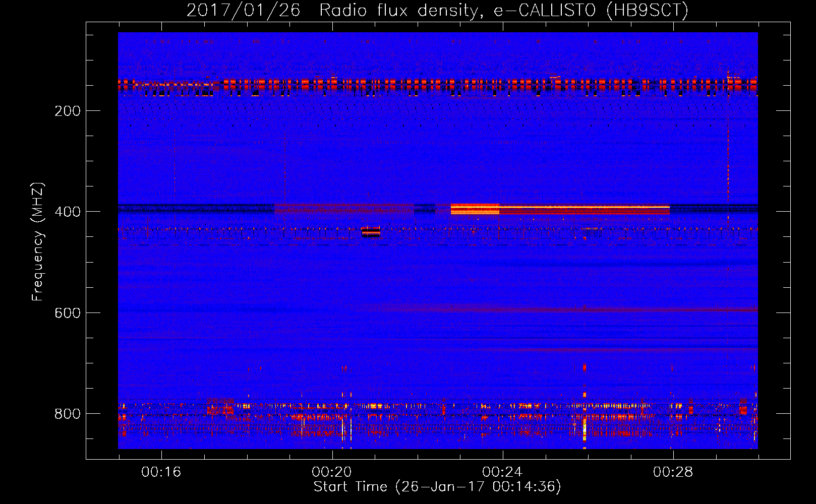The height and width of the screenshot is (504, 816).
Task: Click the bright yellow-red burst band near 400 MHz
Action: [560, 209]
